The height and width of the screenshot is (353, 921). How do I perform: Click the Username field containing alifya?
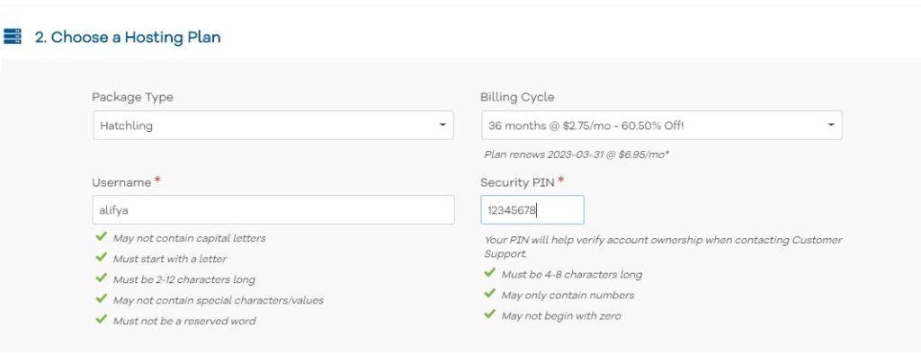273,210
